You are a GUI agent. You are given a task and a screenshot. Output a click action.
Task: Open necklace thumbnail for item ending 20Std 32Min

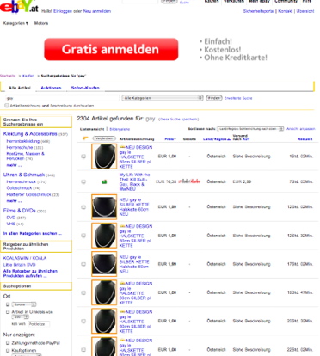[104, 321]
